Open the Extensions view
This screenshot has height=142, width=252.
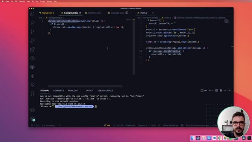[32, 49]
